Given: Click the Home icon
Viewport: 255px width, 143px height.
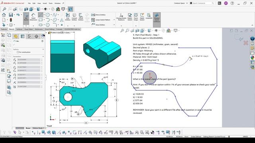Looking at the screenshot, I should pyautogui.click(x=4, y=15).
